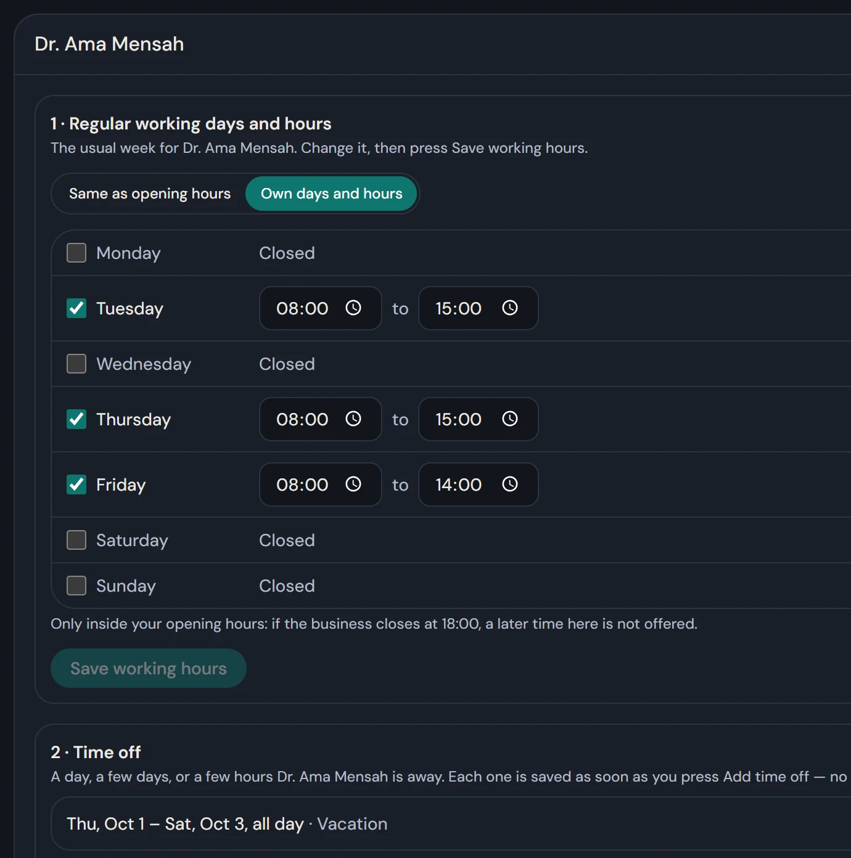Click Closed status in Saturday row
The width and height of the screenshot is (851, 858).
point(287,540)
